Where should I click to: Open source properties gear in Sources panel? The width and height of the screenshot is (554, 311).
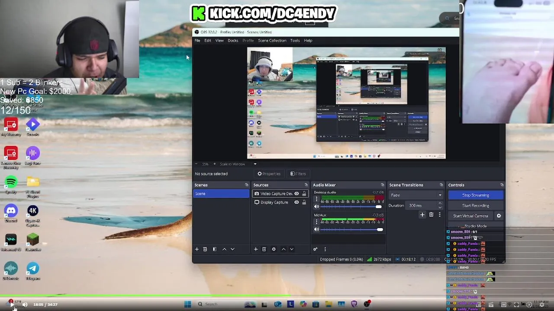tap(274, 249)
